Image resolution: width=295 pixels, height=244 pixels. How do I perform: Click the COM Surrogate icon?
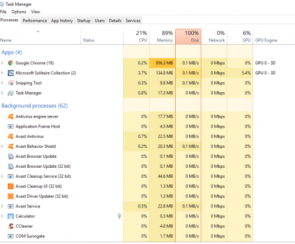(x=11, y=236)
